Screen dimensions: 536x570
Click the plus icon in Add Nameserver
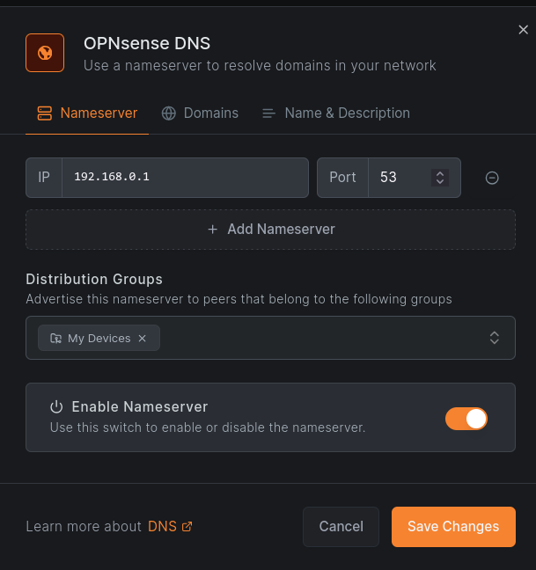212,230
